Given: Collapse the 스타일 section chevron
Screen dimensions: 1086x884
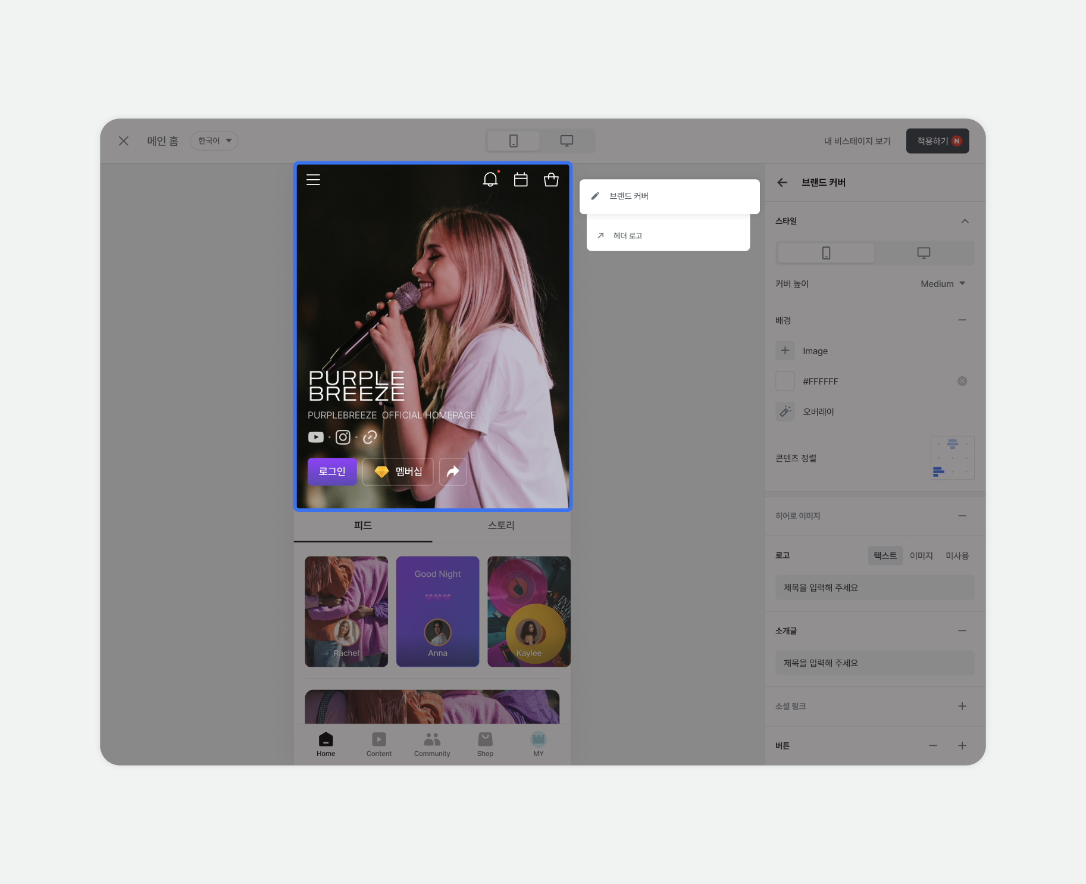Looking at the screenshot, I should pos(965,221).
